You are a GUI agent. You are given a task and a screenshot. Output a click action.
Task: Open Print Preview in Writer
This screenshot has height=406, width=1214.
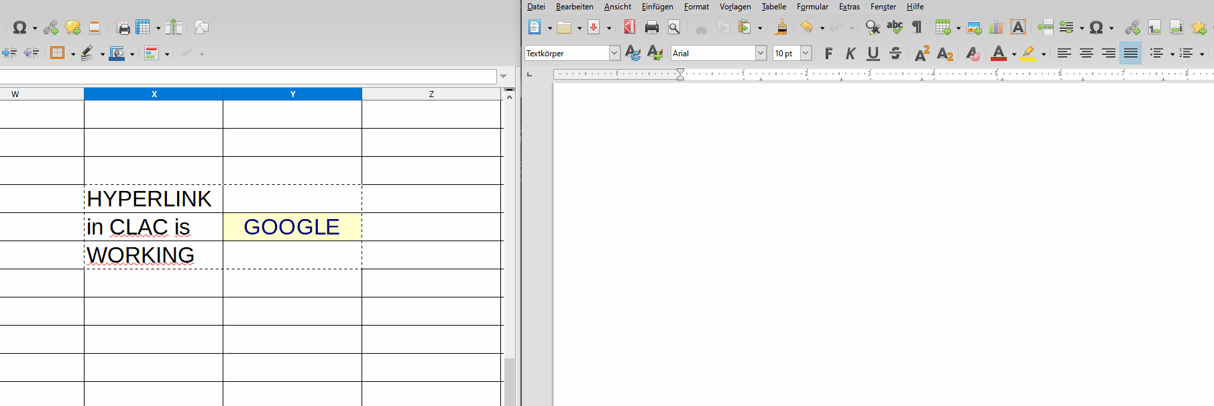coord(674,27)
